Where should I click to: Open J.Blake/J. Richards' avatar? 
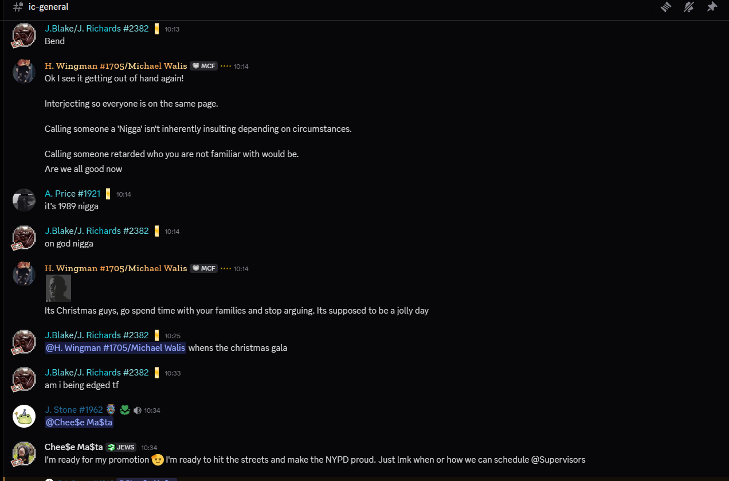click(x=23, y=35)
